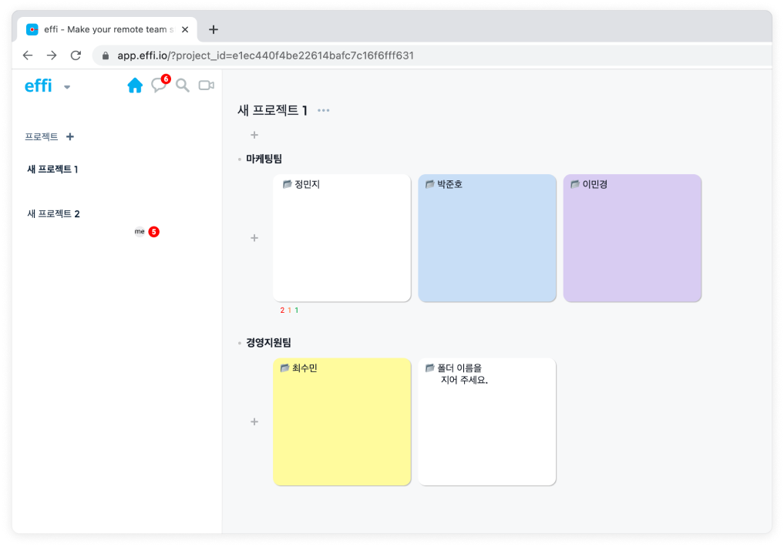Viewport: 784px width, 547px height.
Task: Click folder icon on 이민경 card
Action: [575, 184]
